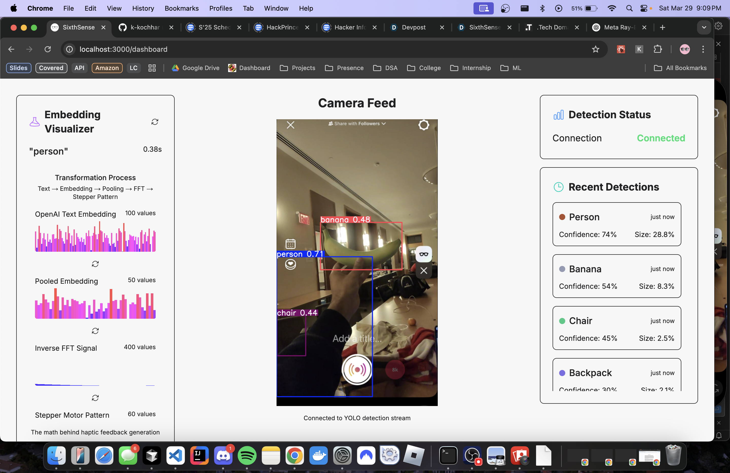This screenshot has height=473, width=730.
Task: Open Chrome extensions puzzle icon
Action: [x=658, y=49]
